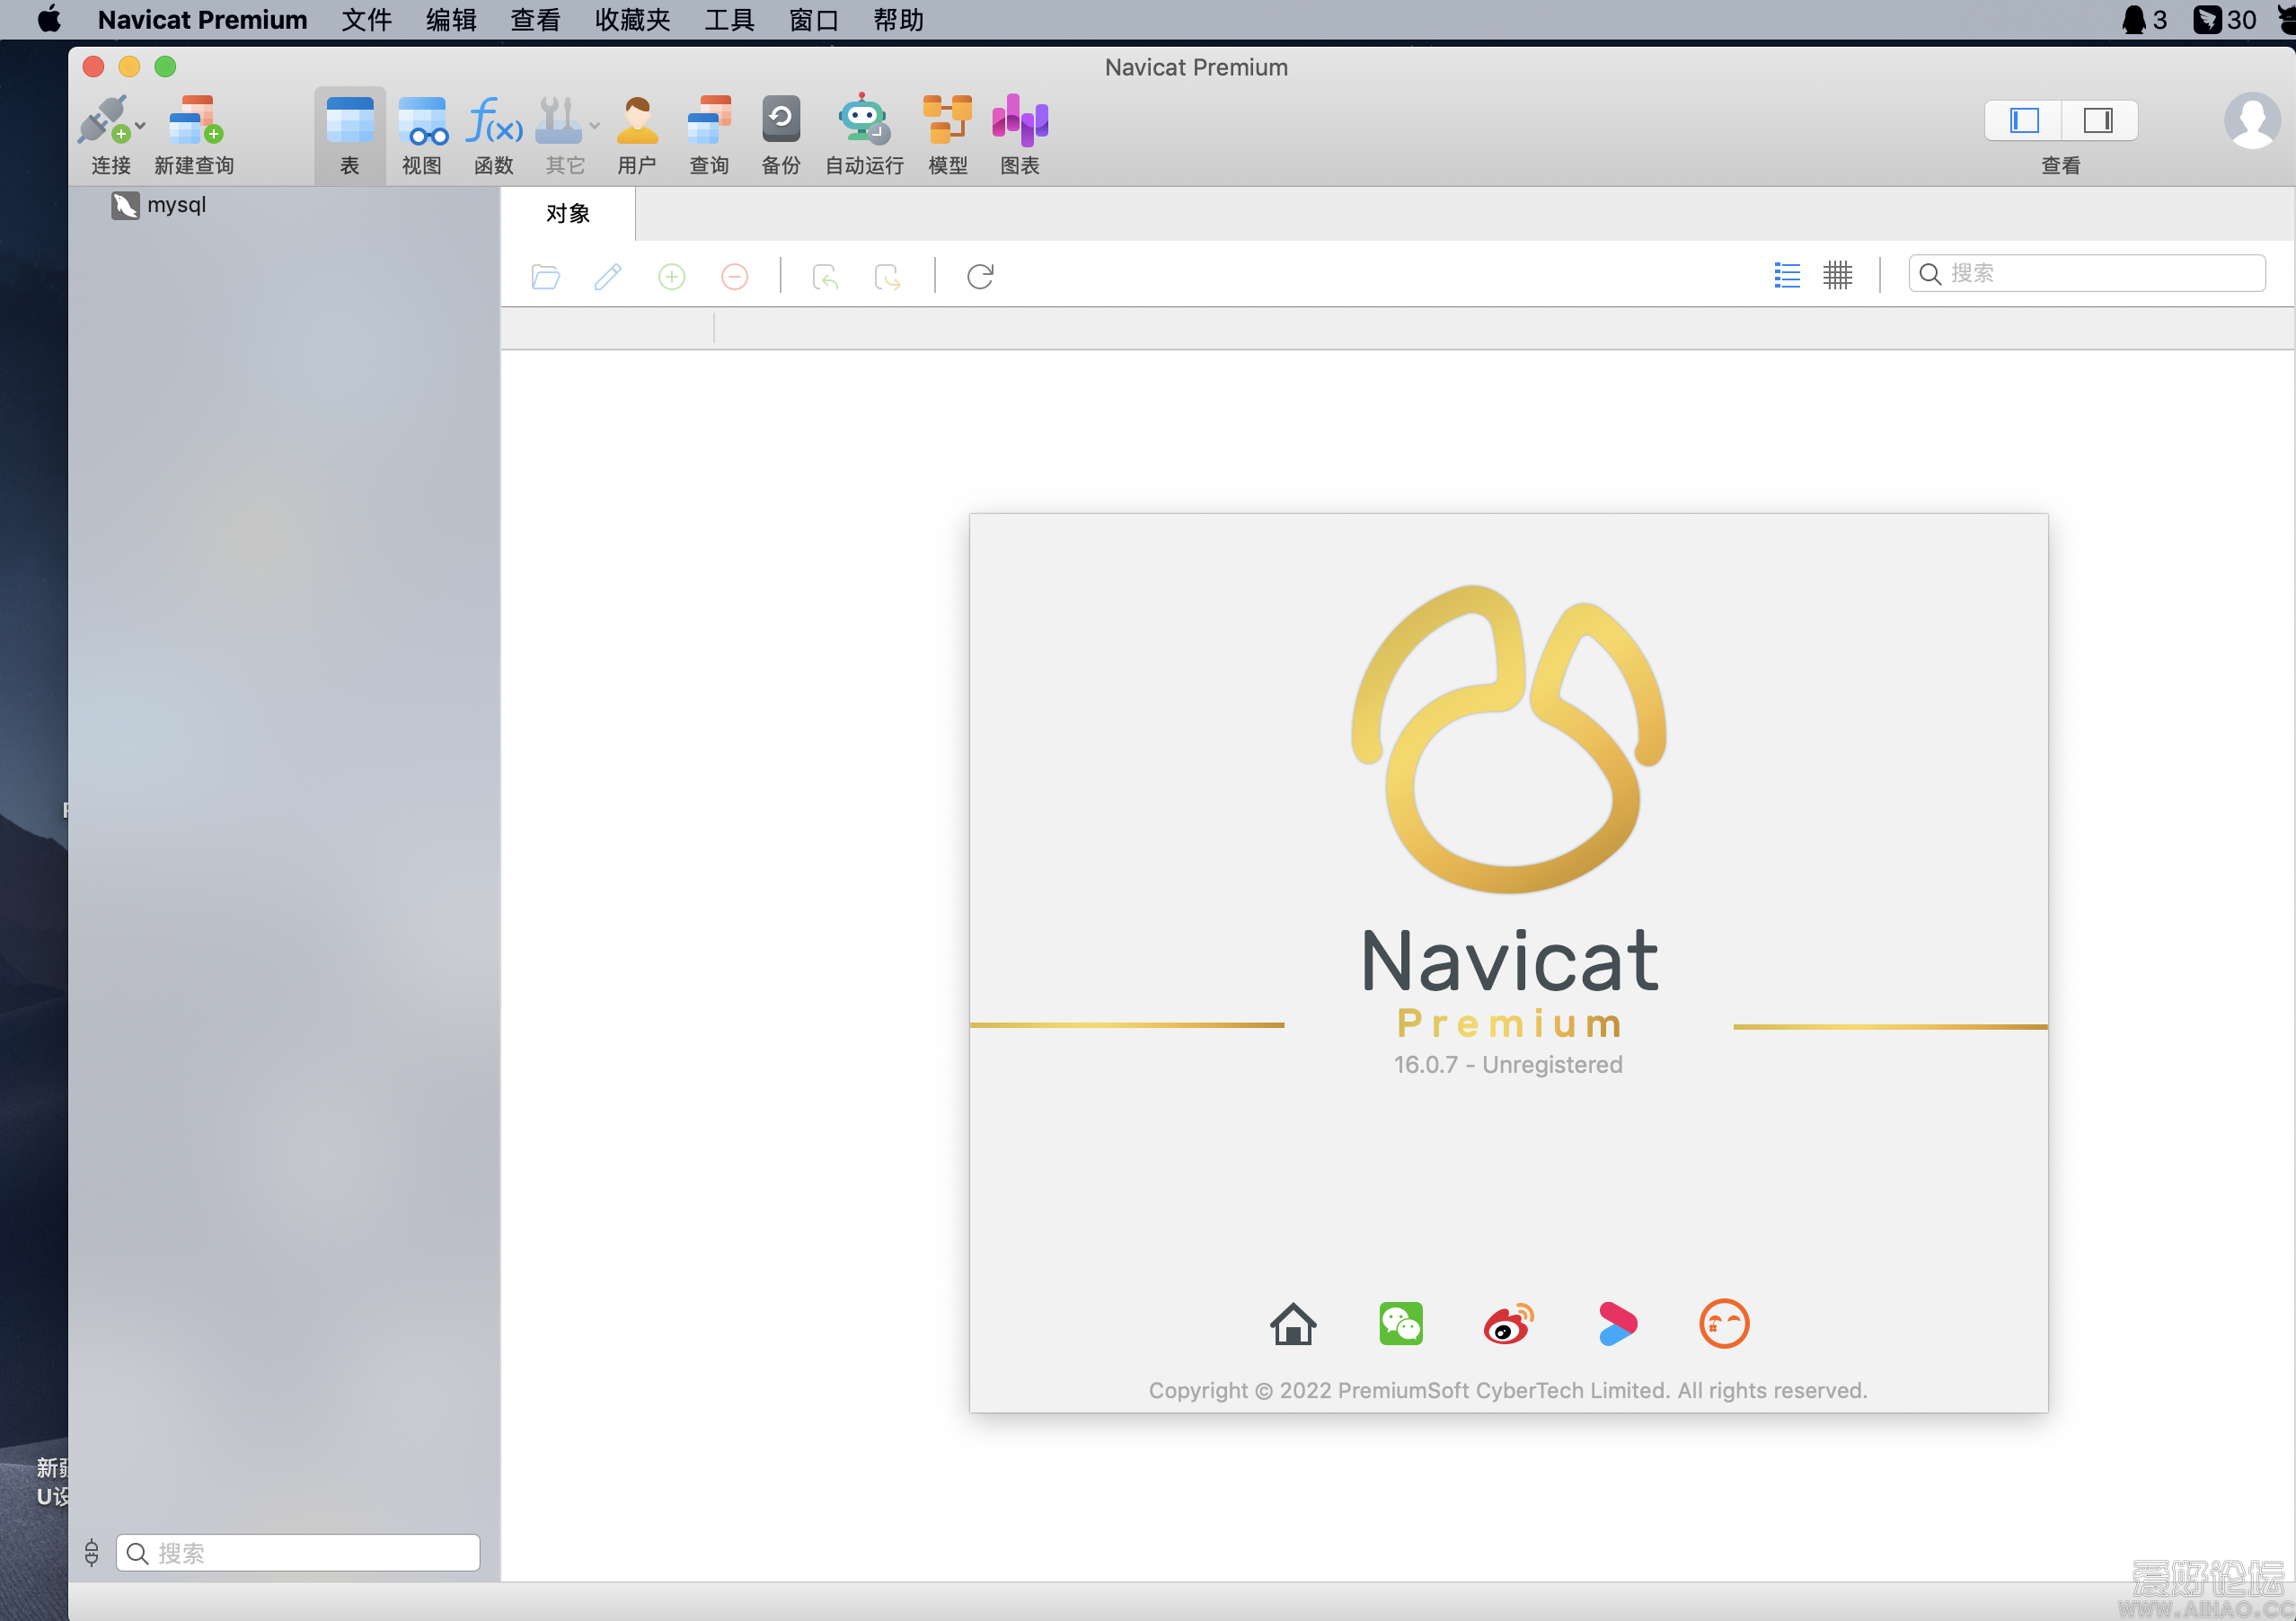This screenshot has width=2296, height=1621.
Task: Click the red Delete Table minus icon
Action: [735, 276]
